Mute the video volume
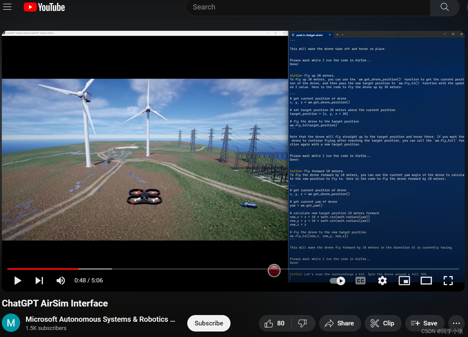Viewport: 468px width, 337px height. [x=61, y=281]
